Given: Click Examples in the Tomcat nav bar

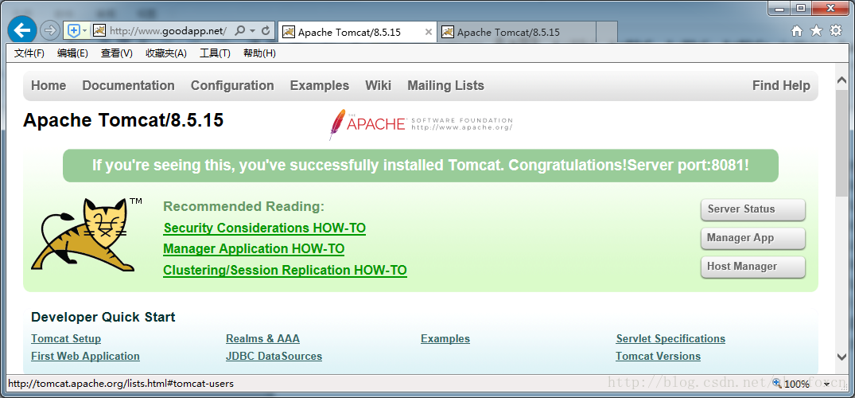Looking at the screenshot, I should 320,86.
